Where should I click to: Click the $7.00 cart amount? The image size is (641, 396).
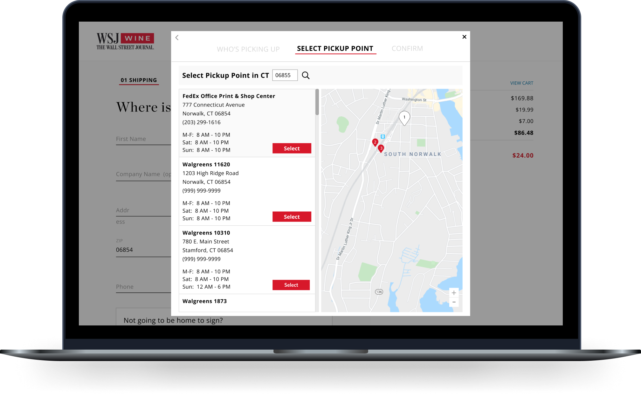526,121
